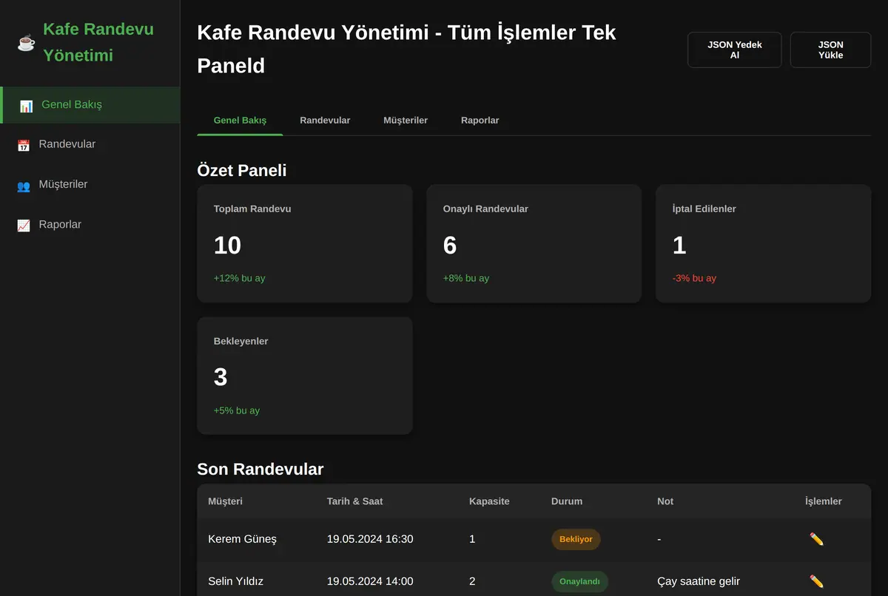
Task: Click the pending count 3 value
Action: (221, 377)
